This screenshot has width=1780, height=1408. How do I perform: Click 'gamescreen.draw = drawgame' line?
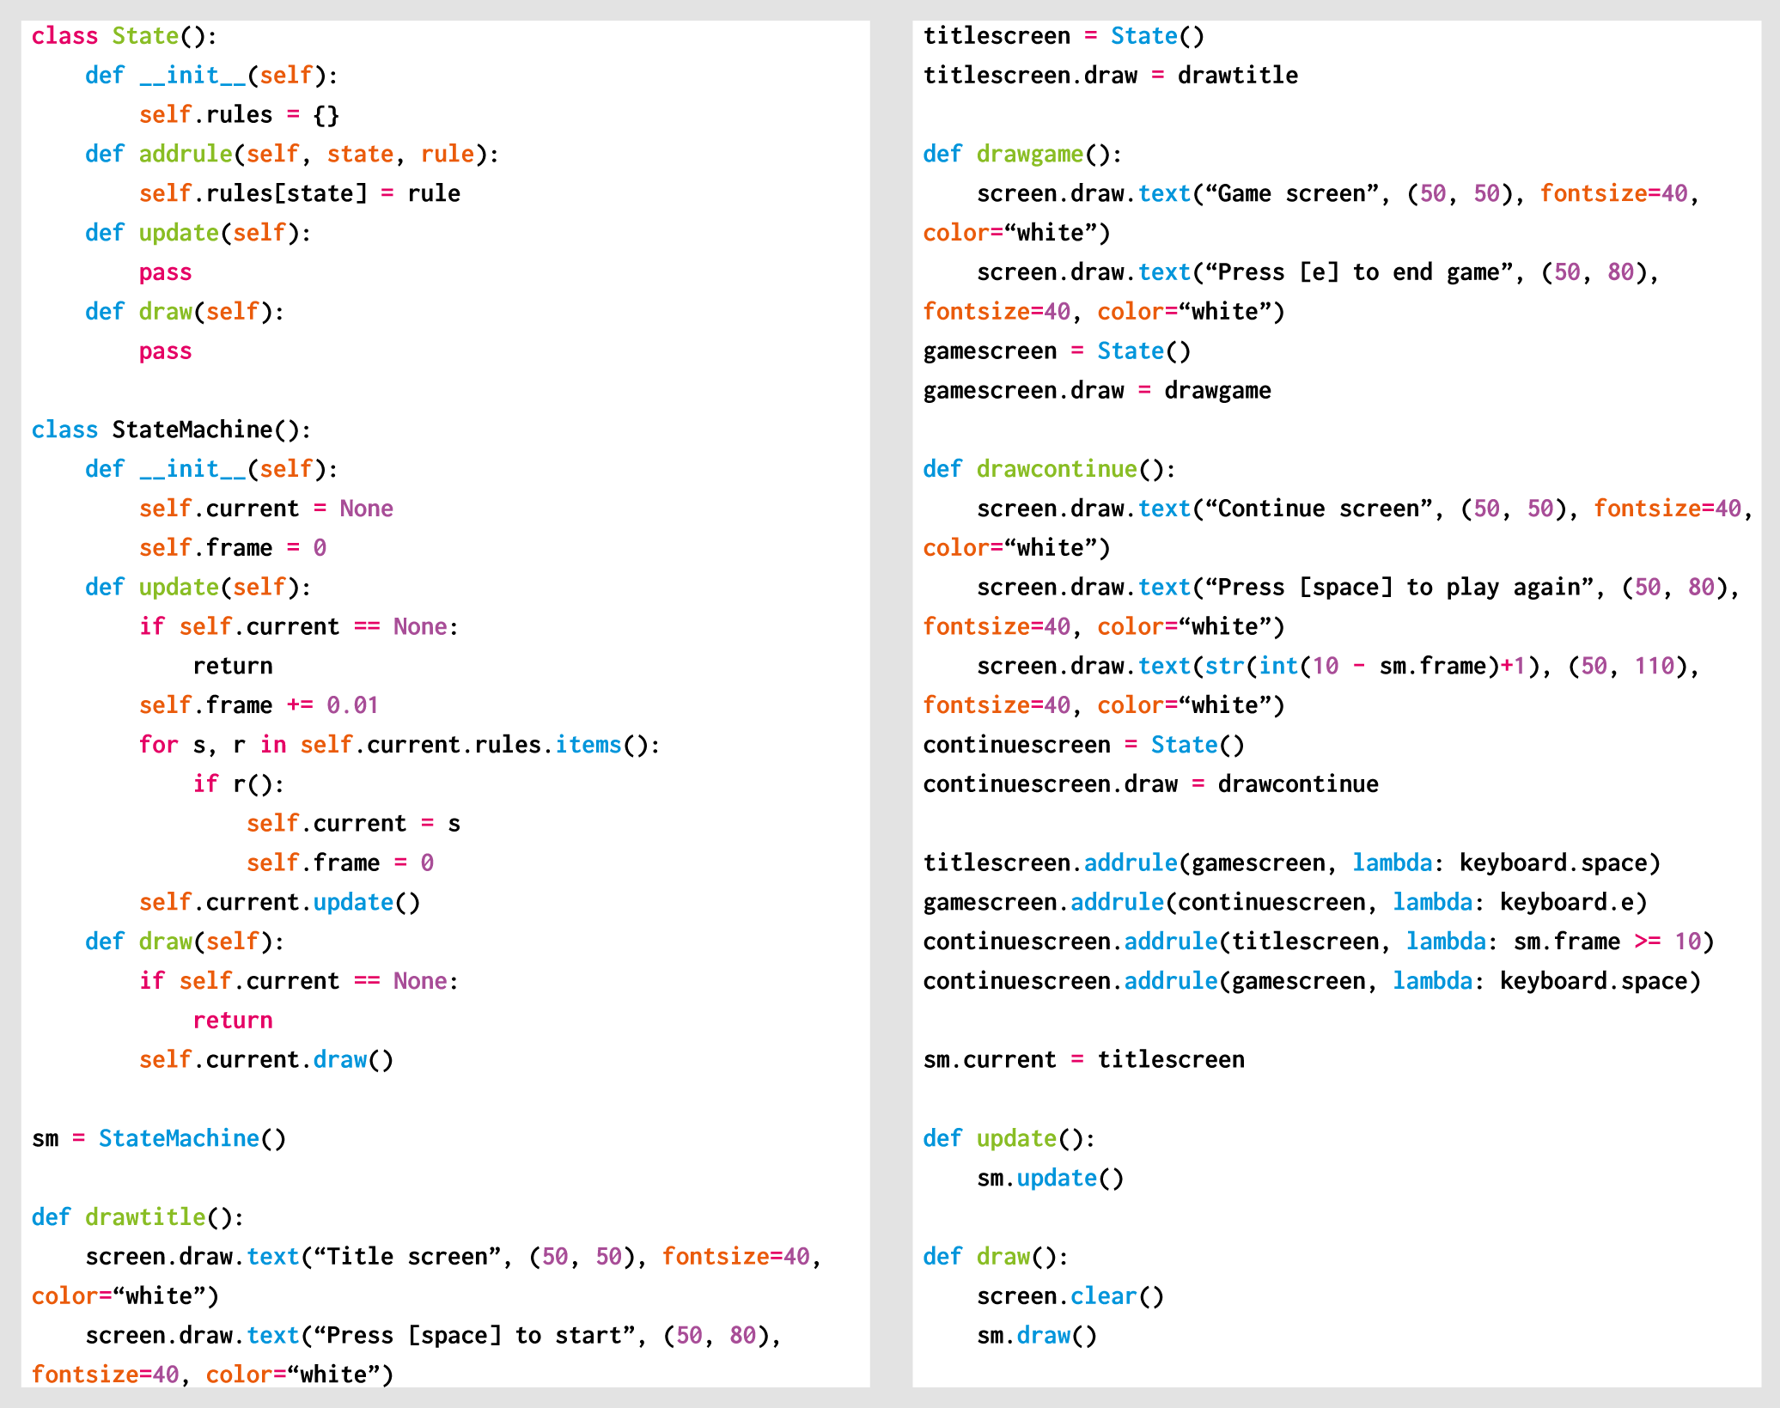point(1096,391)
